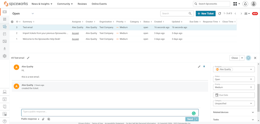Click the details panel vertical scrollbar
Image resolution: width=260 pixels, height=124 pixels.
click(x=258, y=98)
